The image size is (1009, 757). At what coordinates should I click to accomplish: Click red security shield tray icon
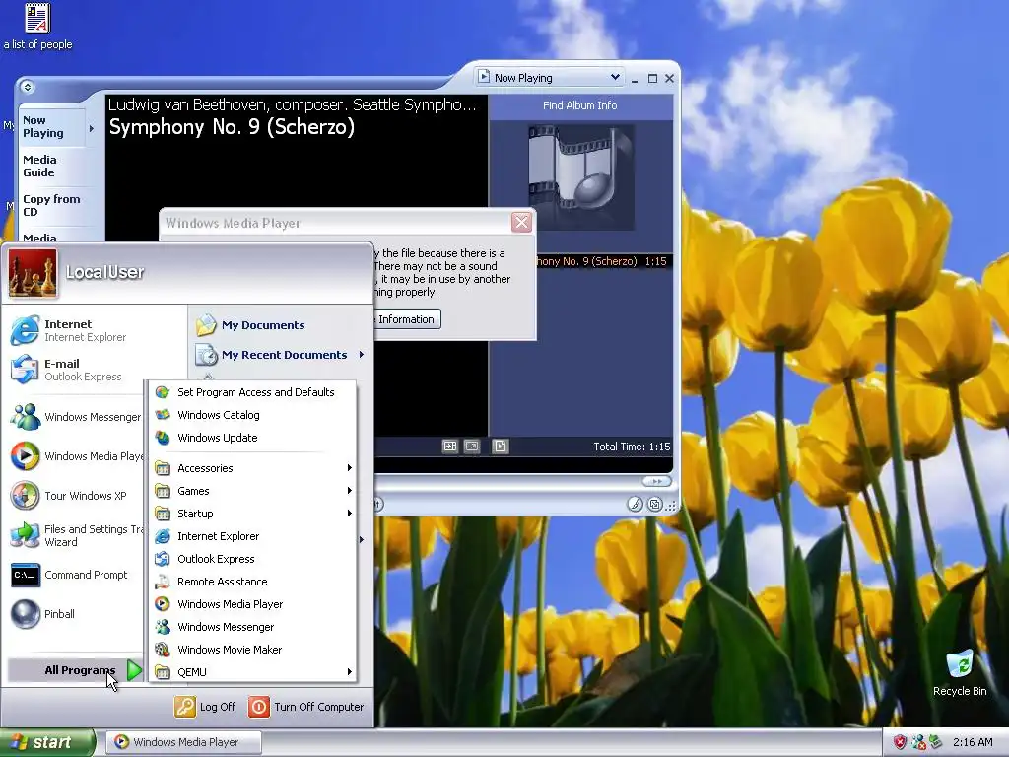tap(899, 743)
